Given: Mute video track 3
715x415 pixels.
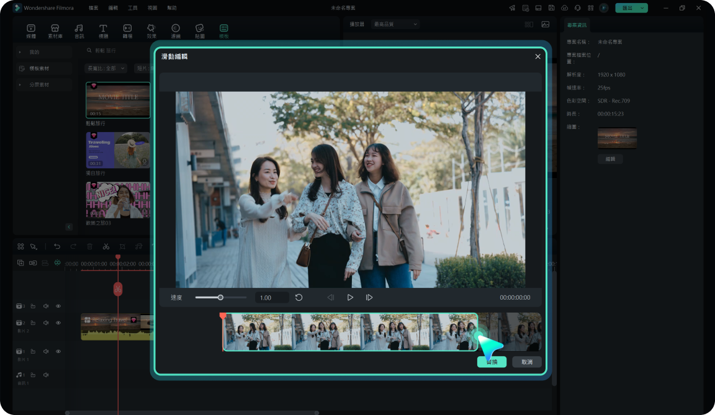Looking at the screenshot, I should coord(46,306).
